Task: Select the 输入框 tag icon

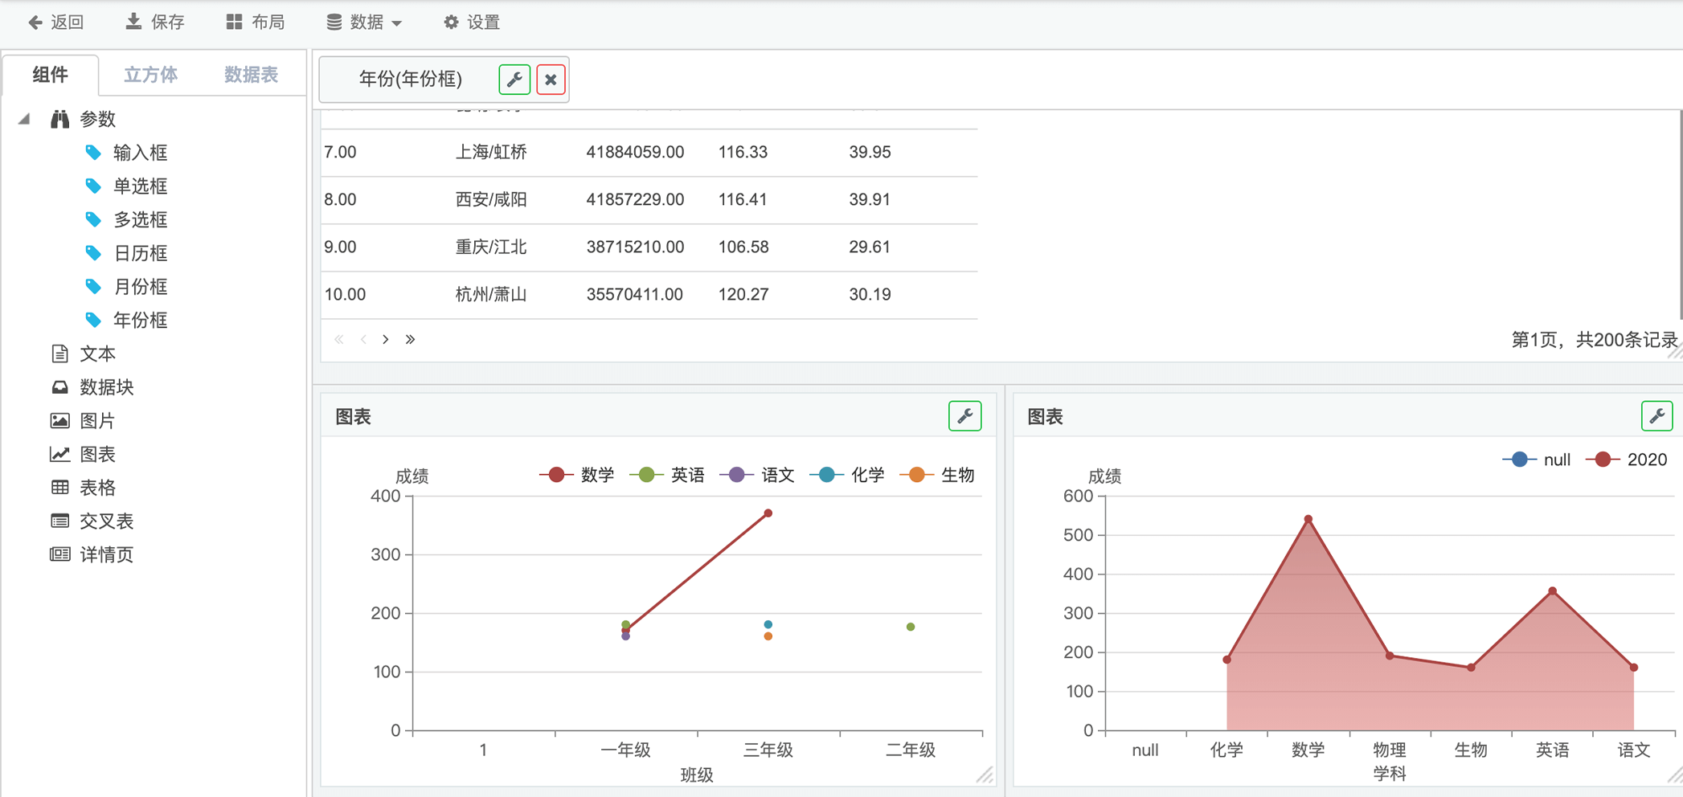Action: [93, 153]
